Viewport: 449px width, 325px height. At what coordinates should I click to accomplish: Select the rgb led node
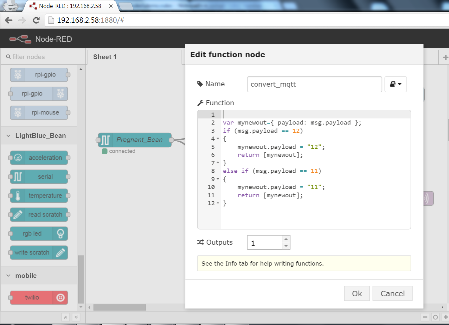coord(39,234)
